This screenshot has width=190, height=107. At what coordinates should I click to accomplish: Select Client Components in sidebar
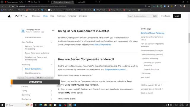tap(33, 73)
